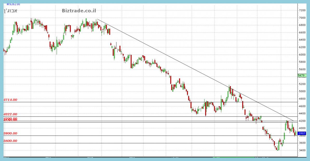The image size is (310, 161).
Task: Click the 7000 tick on price axis
Action: (302, 18)
